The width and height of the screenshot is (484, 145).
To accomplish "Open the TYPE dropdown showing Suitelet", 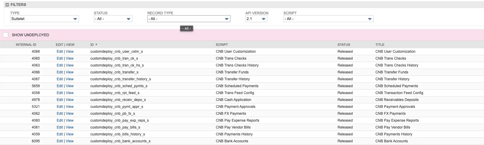I will tap(44, 19).
